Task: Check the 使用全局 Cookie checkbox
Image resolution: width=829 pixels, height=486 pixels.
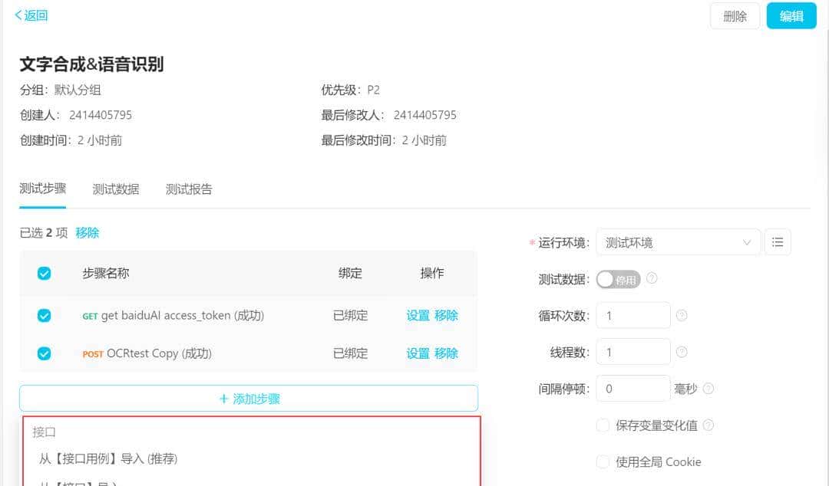Action: (603, 461)
